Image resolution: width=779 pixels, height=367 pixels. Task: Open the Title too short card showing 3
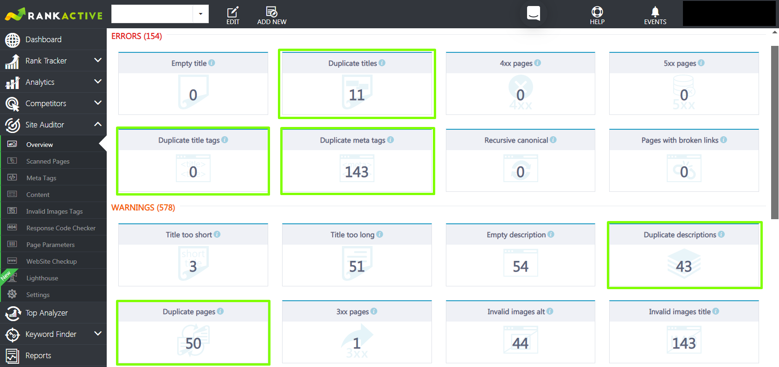pyautogui.click(x=193, y=255)
